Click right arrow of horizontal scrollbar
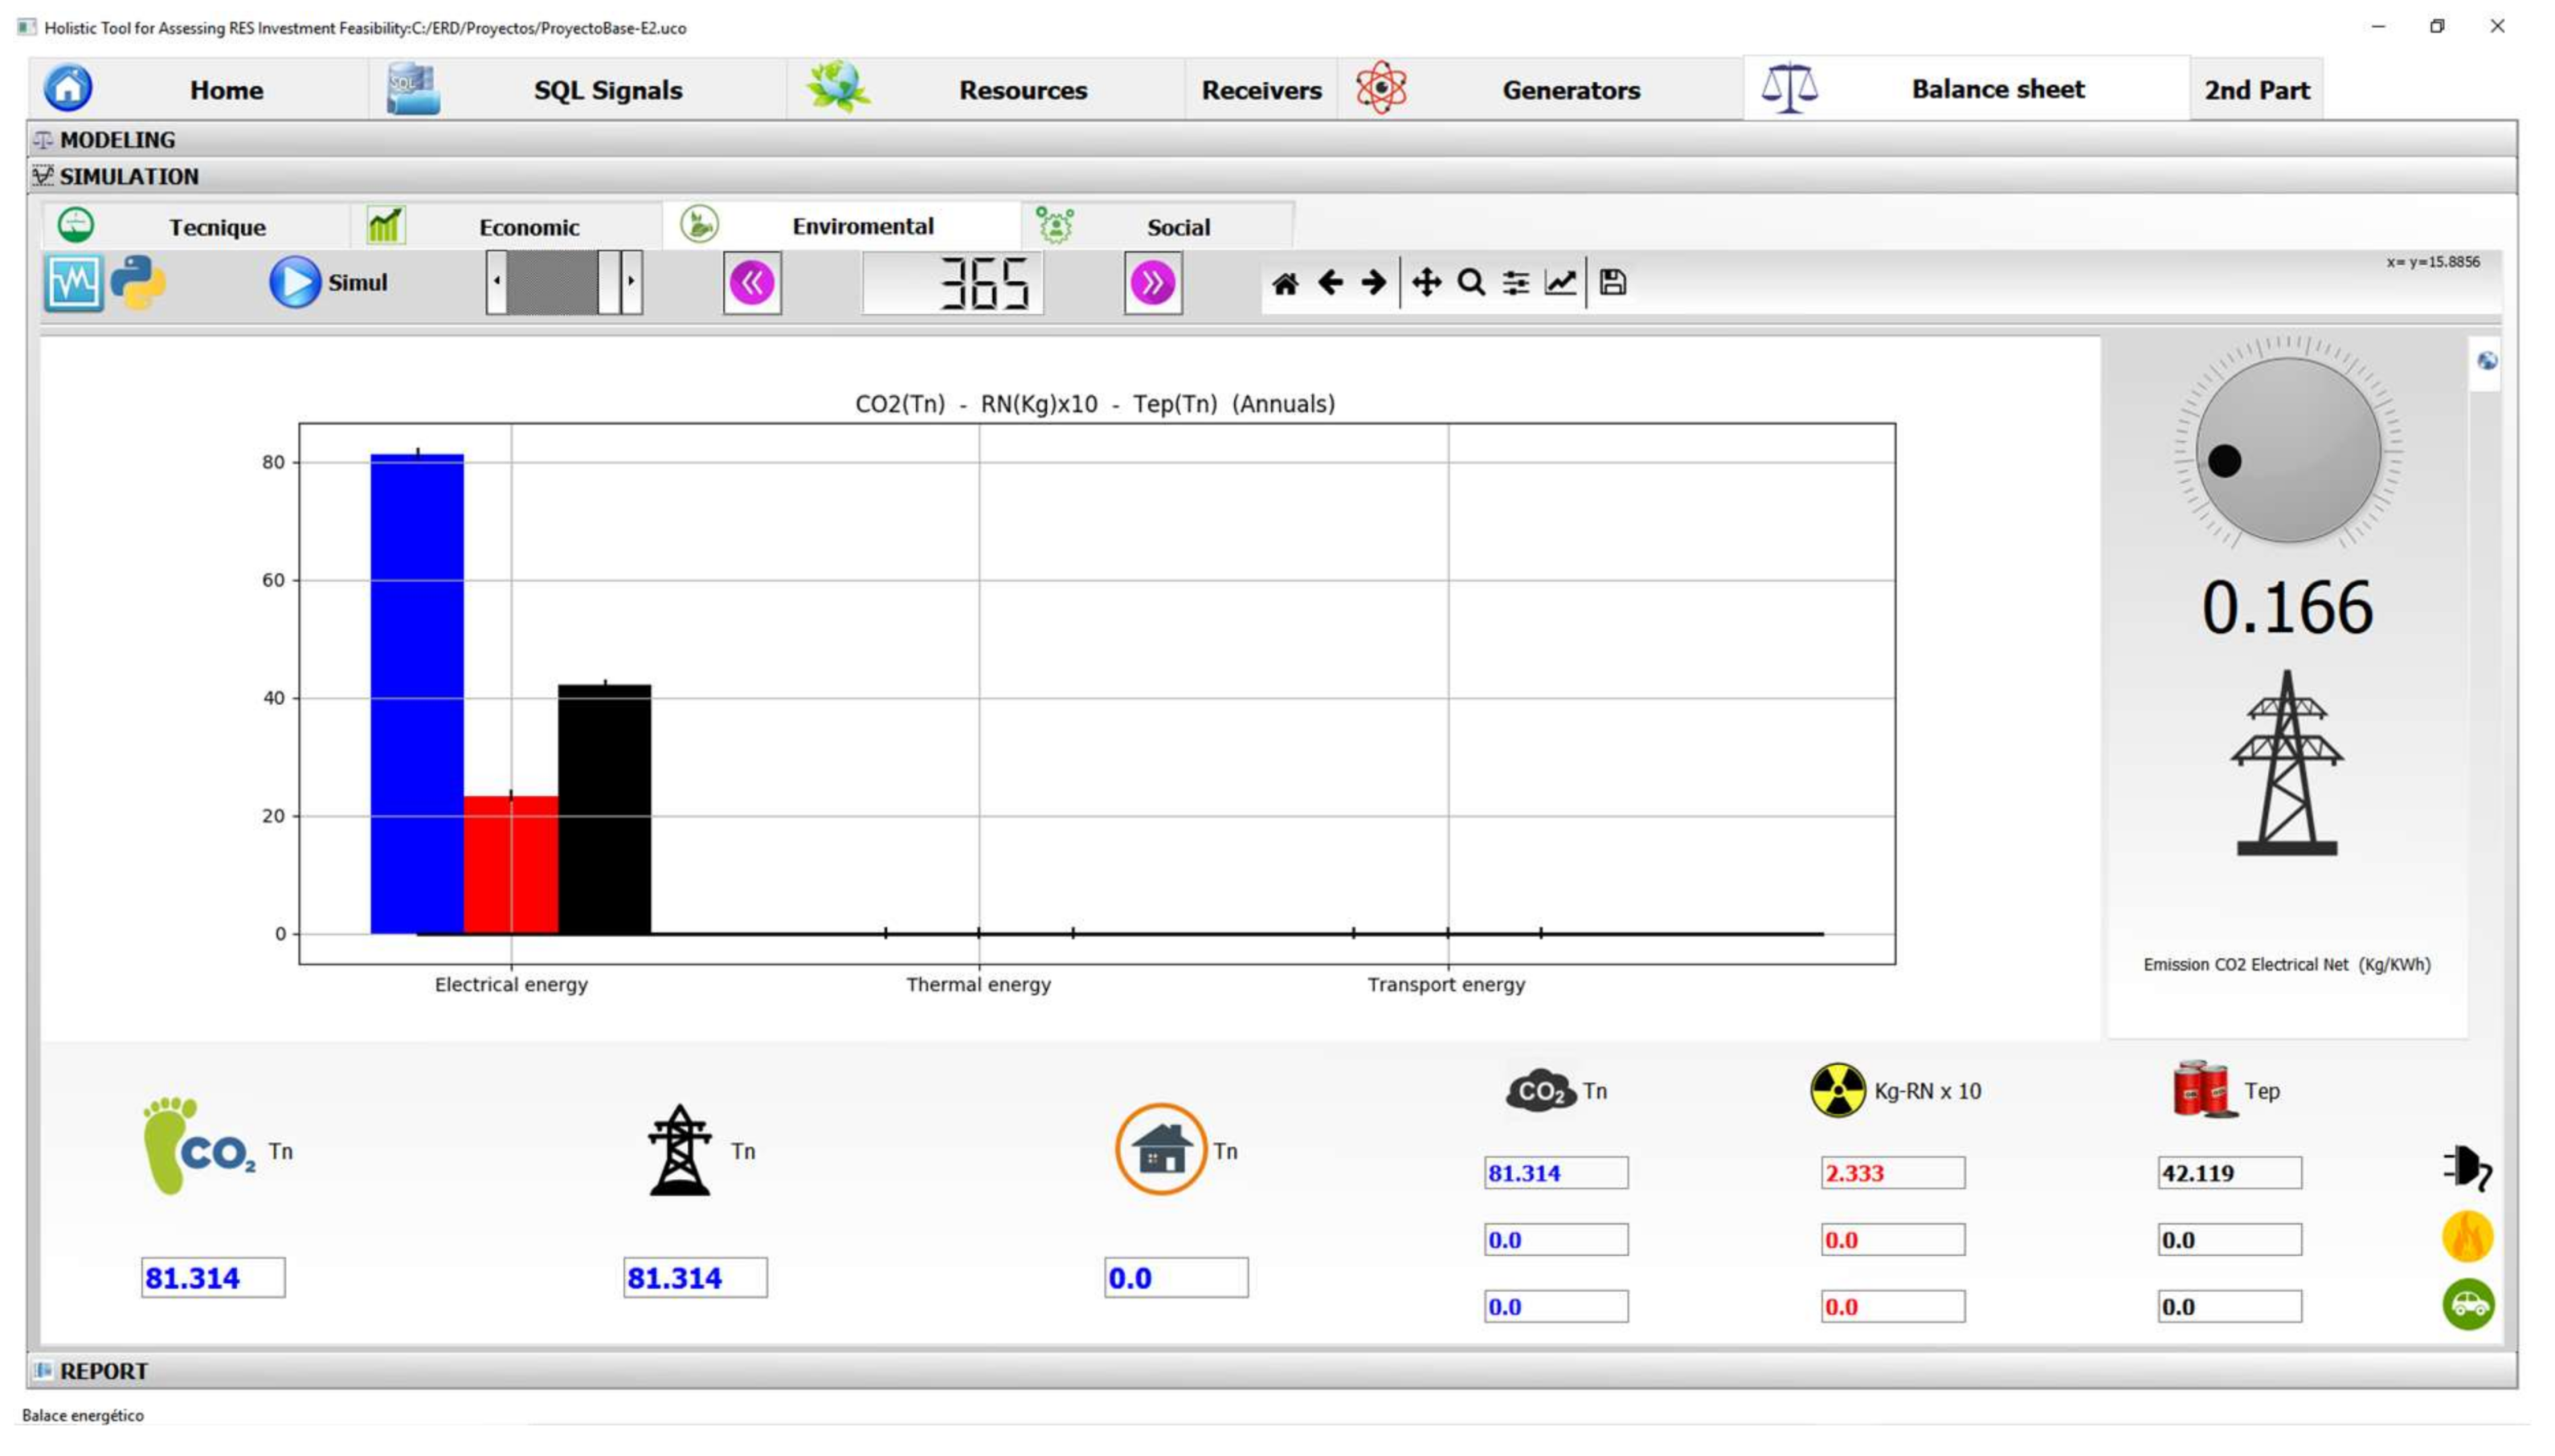 tap(632, 282)
